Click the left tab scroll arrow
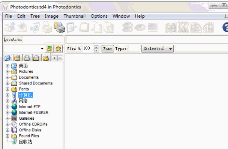The image size is (228, 149). pyautogui.click(x=54, y=58)
